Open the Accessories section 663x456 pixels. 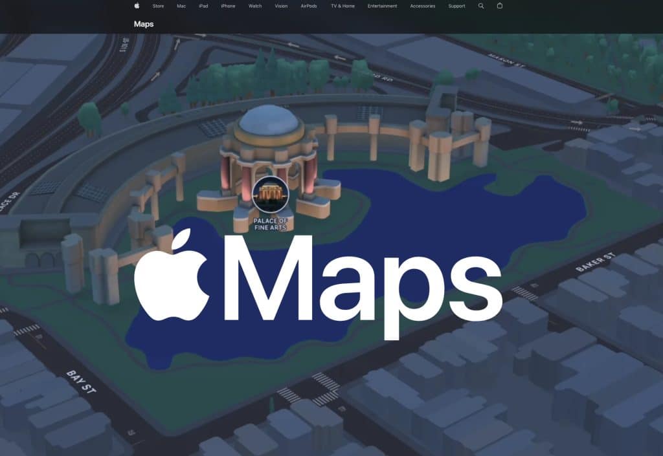coord(423,6)
